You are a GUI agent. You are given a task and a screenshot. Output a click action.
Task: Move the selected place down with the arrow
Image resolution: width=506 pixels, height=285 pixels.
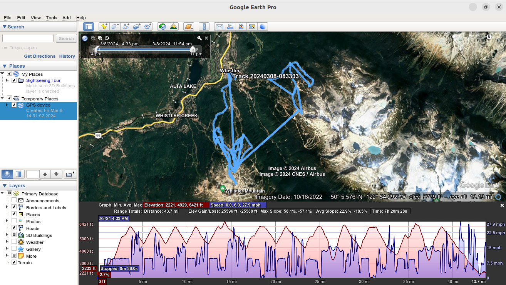tap(56, 174)
